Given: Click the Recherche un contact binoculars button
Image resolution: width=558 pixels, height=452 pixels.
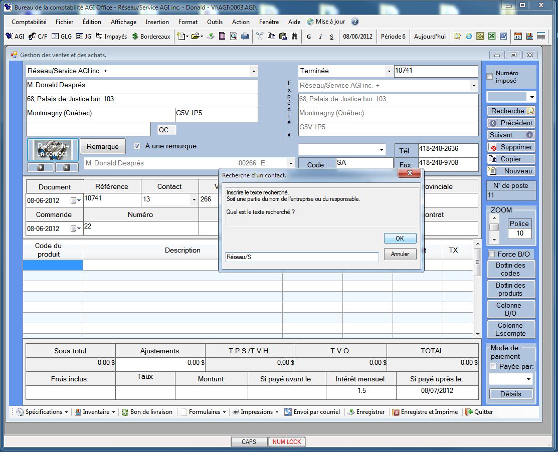Looking at the screenshot, I should coord(53,150).
